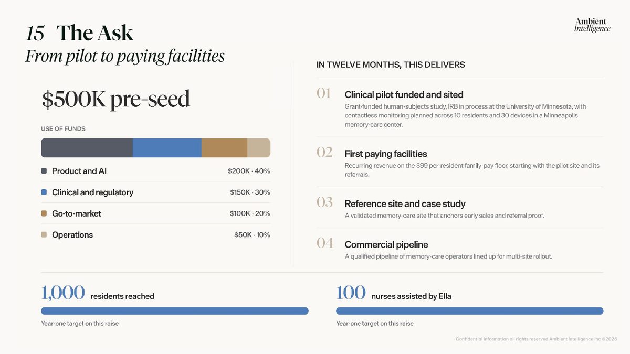Select the blue Clinical and regulatory swatch
The width and height of the screenshot is (630, 354).
point(44,192)
